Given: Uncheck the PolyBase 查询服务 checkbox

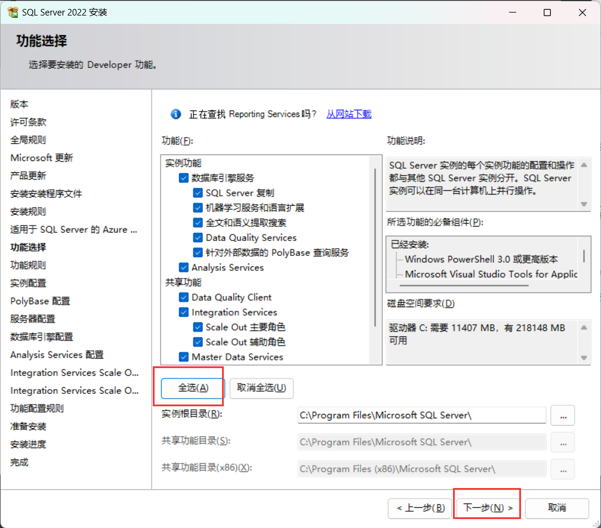Looking at the screenshot, I should 198,252.
